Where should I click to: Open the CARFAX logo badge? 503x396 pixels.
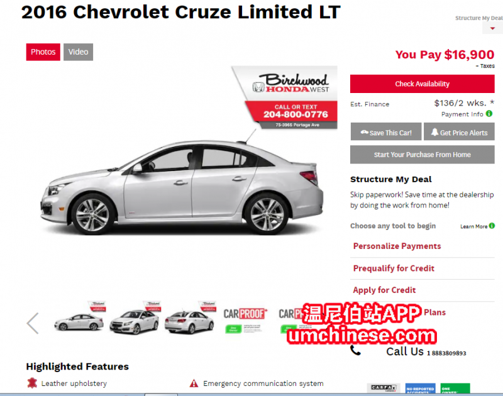coord(384,388)
